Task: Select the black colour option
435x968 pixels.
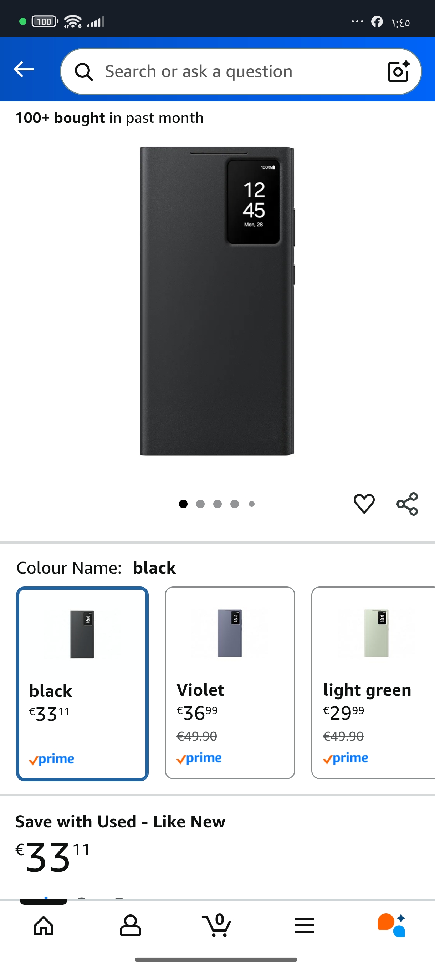Action: 82,684
